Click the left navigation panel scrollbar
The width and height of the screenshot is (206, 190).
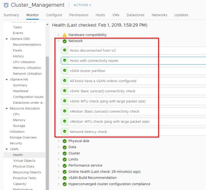tap(47, 113)
